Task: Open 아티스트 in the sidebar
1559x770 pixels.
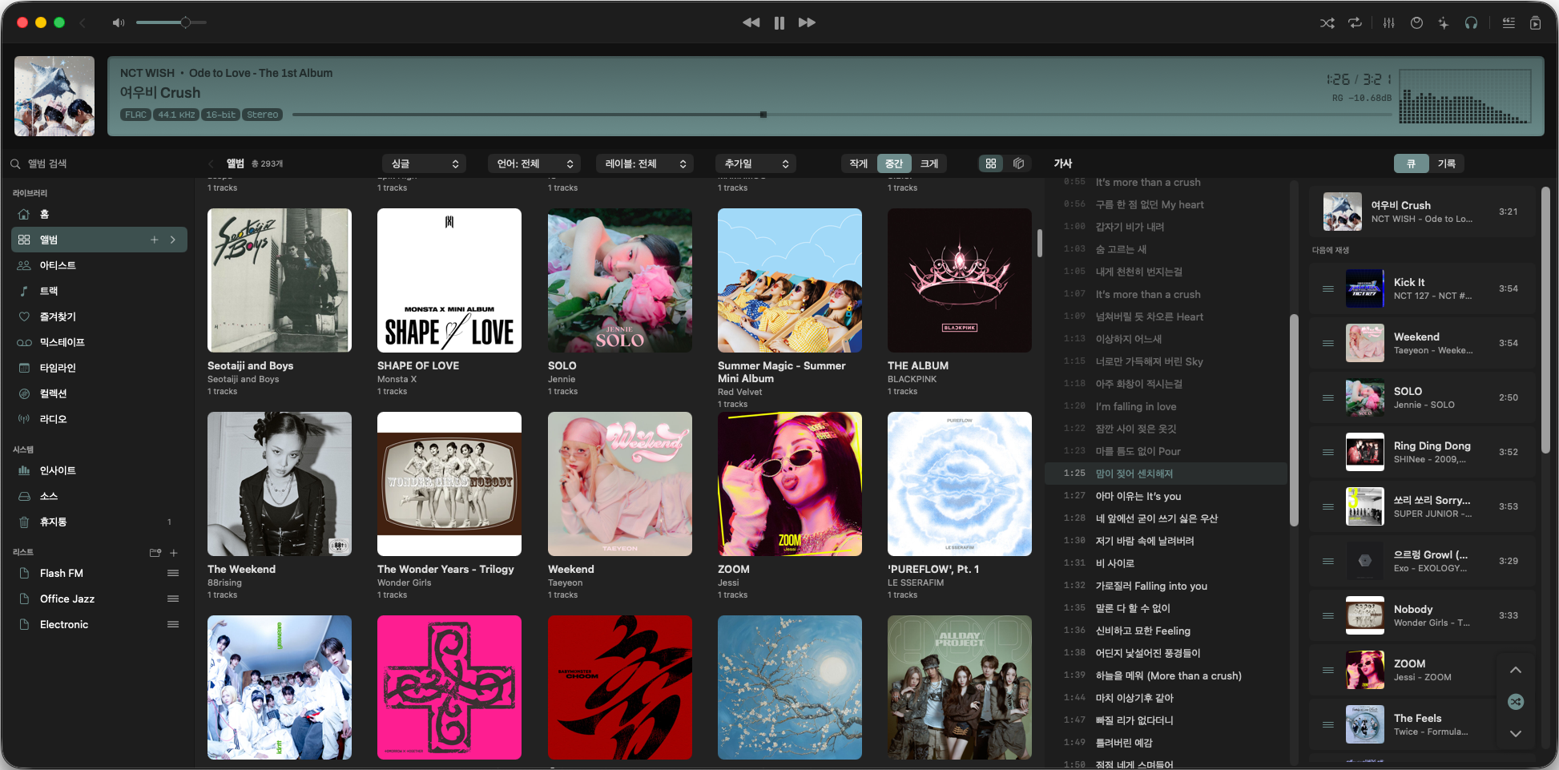Action: pyautogui.click(x=99, y=265)
